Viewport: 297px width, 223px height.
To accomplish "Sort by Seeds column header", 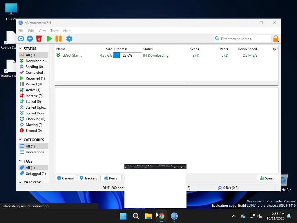I will (185, 49).
